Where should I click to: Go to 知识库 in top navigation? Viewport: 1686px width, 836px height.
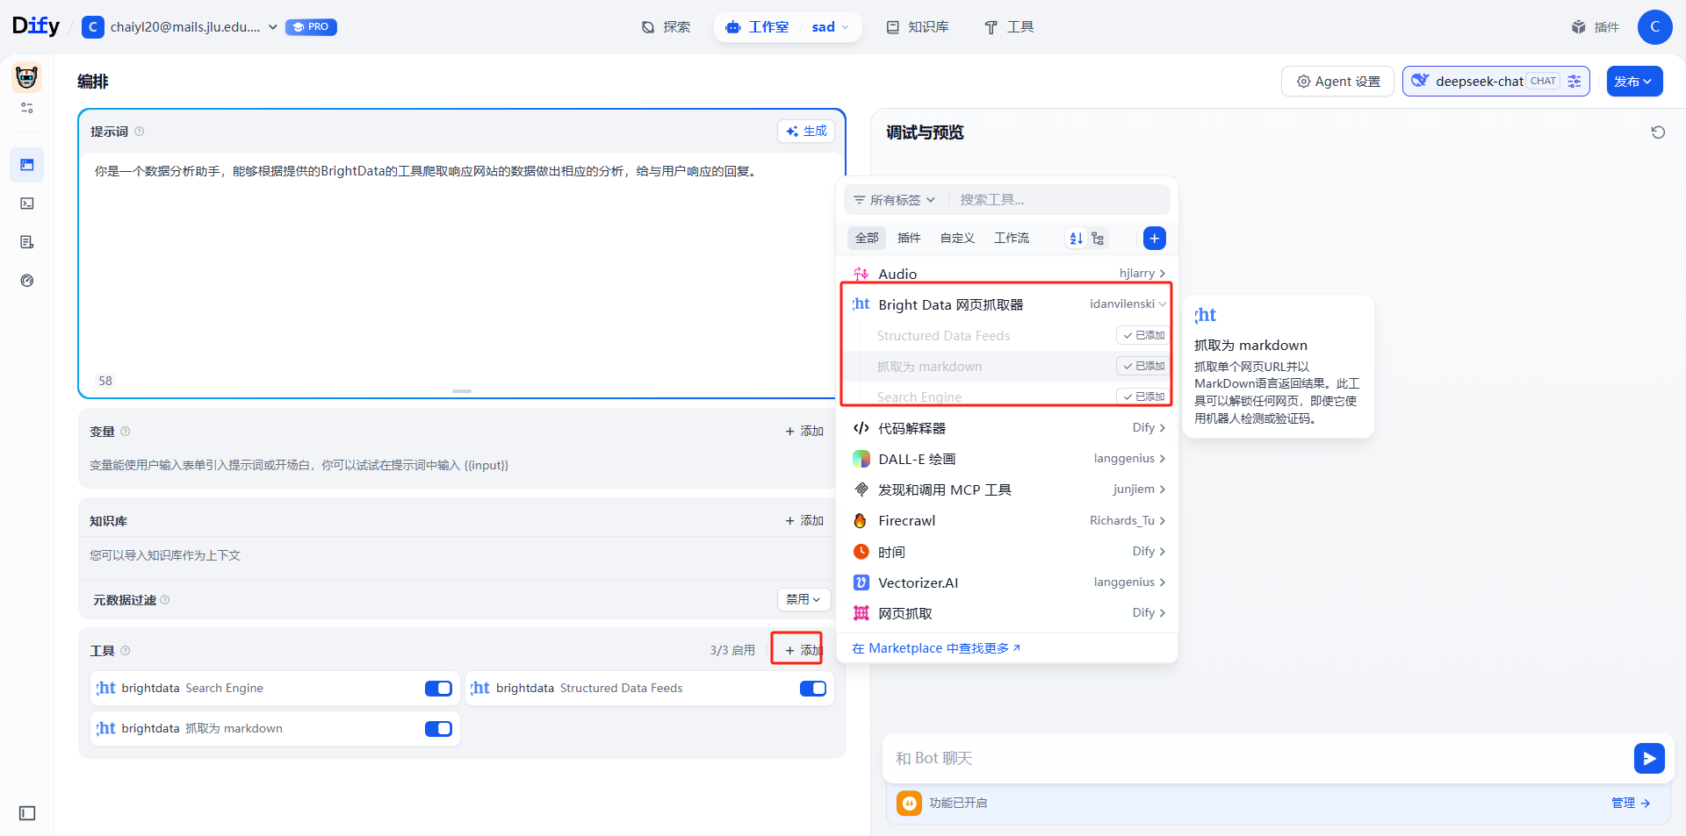tap(918, 27)
